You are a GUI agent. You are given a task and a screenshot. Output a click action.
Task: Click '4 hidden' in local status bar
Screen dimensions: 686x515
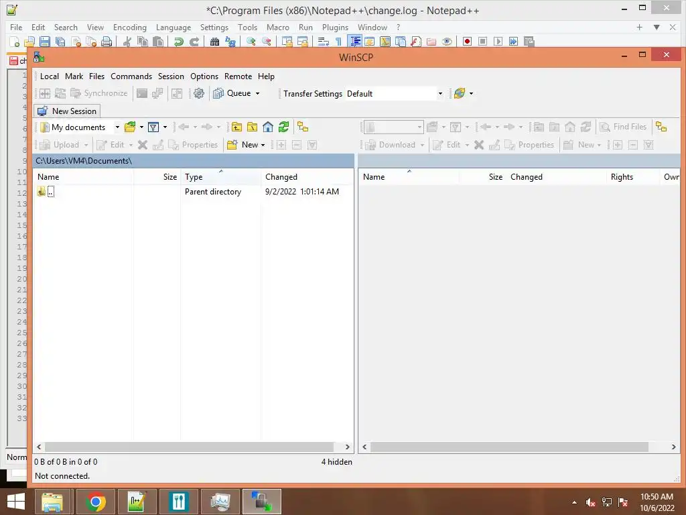(x=336, y=461)
